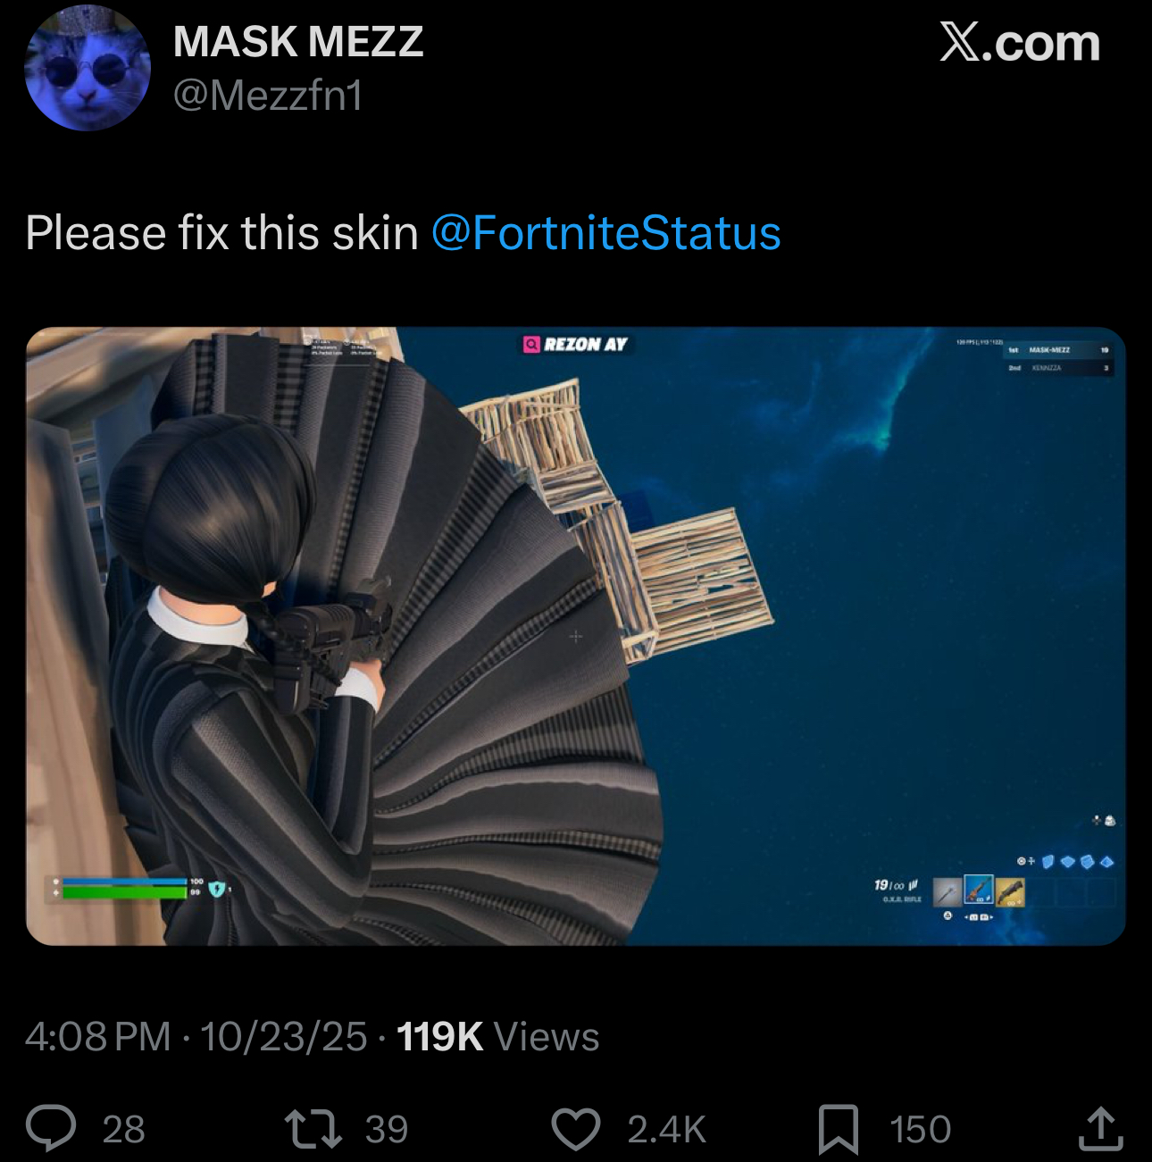
Task: Open the @FortniteStatus mention link
Action: tap(606, 233)
